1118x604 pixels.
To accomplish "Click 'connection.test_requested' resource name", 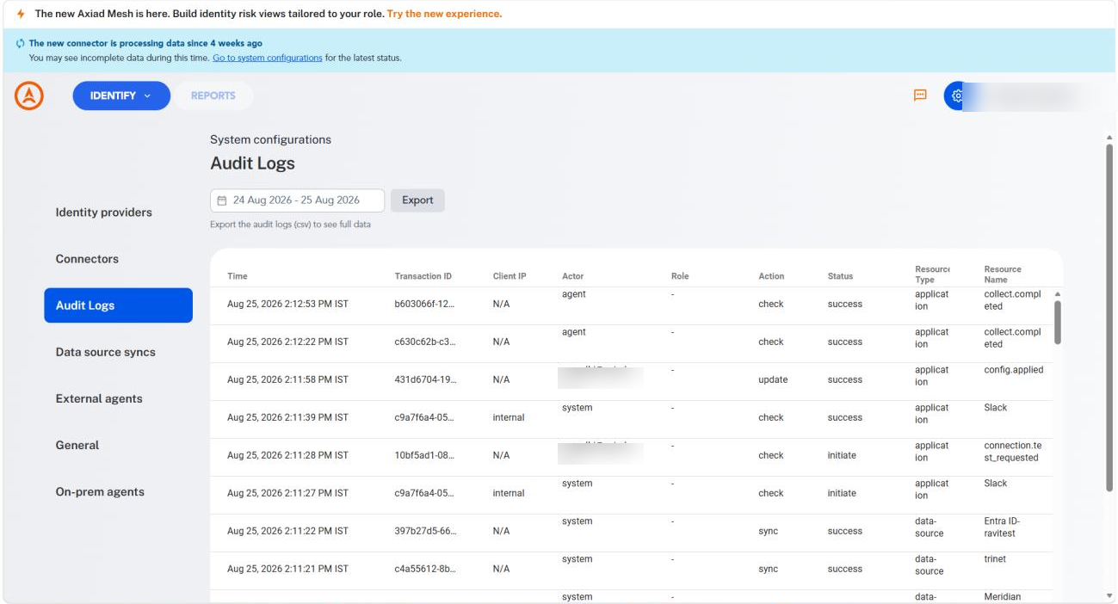I will (1013, 452).
